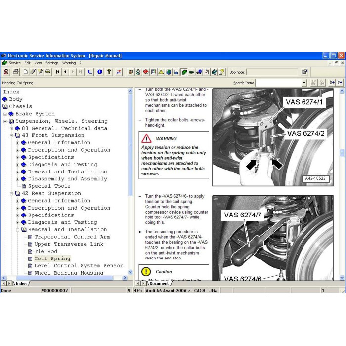Viewport: 346px width, 346px height.
Task: Click the document with question mark icon
Action: (222, 72)
